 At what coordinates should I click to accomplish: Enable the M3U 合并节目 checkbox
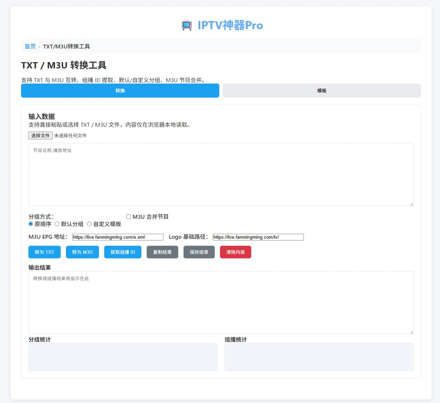[129, 216]
